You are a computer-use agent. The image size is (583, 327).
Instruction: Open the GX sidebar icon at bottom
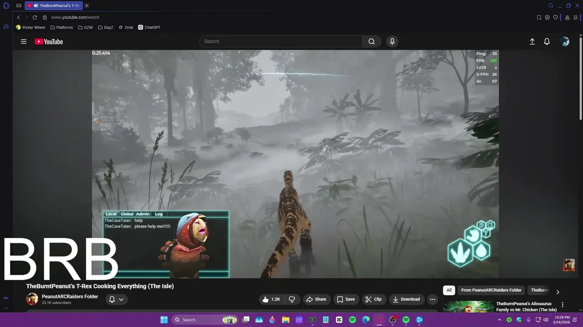(6, 298)
